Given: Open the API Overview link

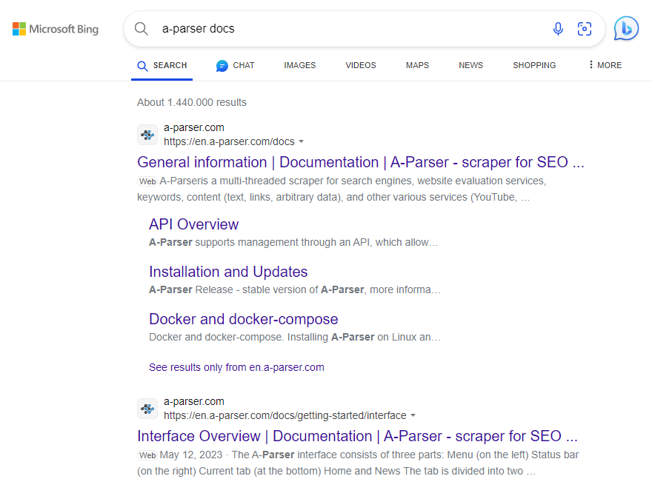Looking at the screenshot, I should point(193,224).
